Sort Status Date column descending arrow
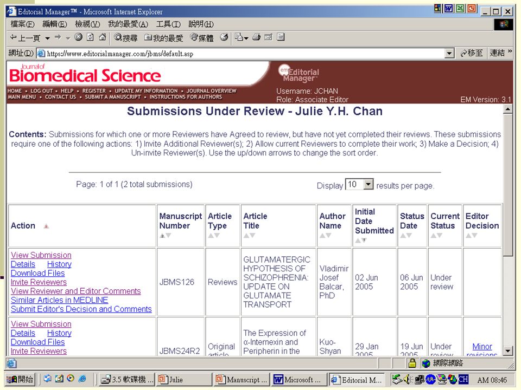 409,236
